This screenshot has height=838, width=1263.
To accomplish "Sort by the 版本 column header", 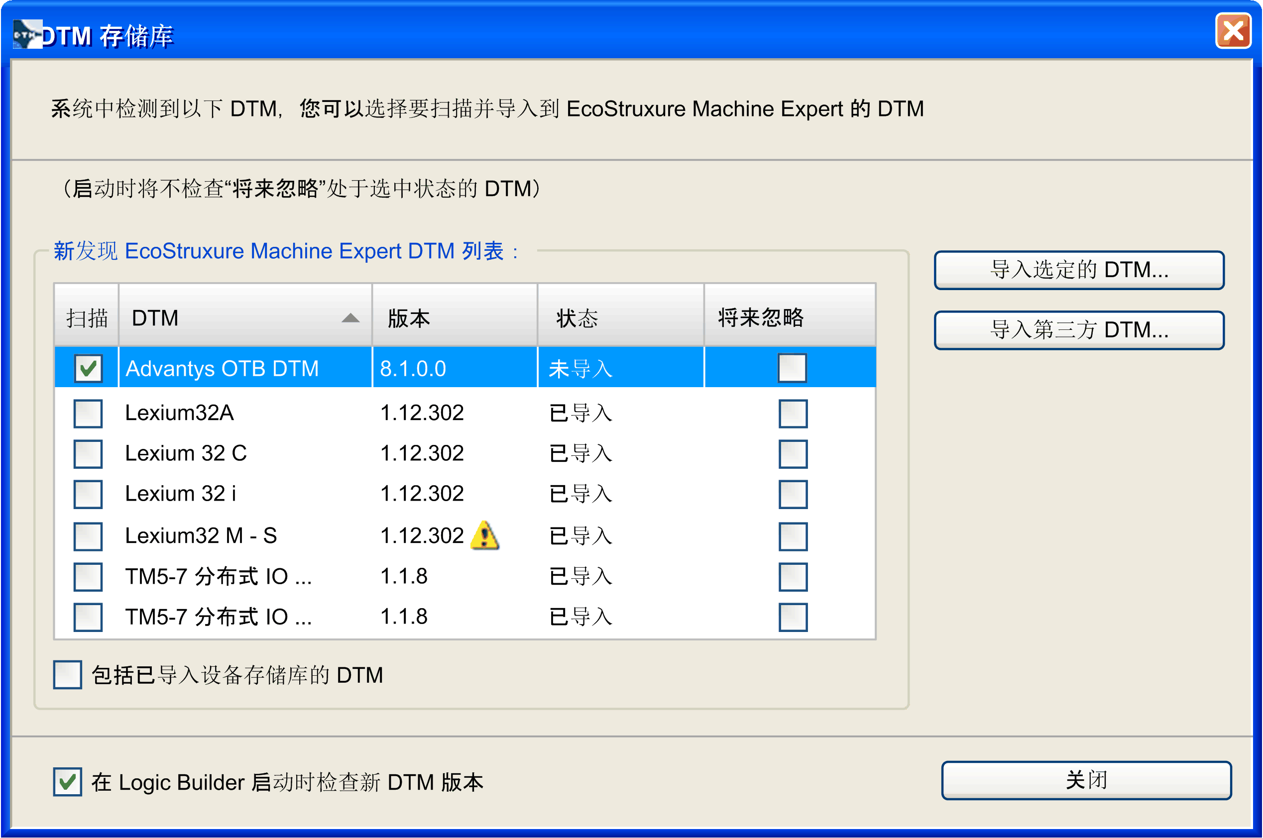I will (x=455, y=315).
